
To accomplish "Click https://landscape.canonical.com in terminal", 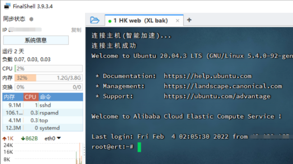I will point(223,86).
